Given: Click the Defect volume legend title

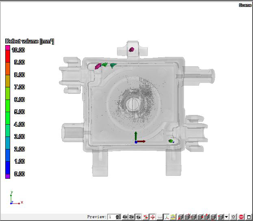Looking at the screenshot, I should coord(30,41).
